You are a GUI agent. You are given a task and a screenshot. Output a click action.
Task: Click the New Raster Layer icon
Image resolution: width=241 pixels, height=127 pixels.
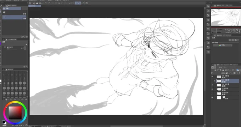pos(222,73)
